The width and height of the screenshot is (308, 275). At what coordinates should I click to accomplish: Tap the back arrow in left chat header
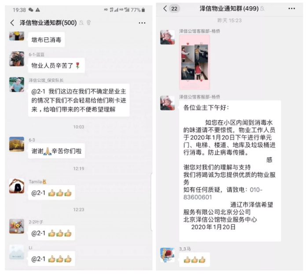tap(12, 23)
